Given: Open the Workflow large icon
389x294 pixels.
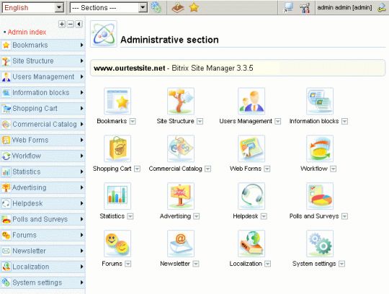Looking at the screenshot, I should (x=320, y=148).
